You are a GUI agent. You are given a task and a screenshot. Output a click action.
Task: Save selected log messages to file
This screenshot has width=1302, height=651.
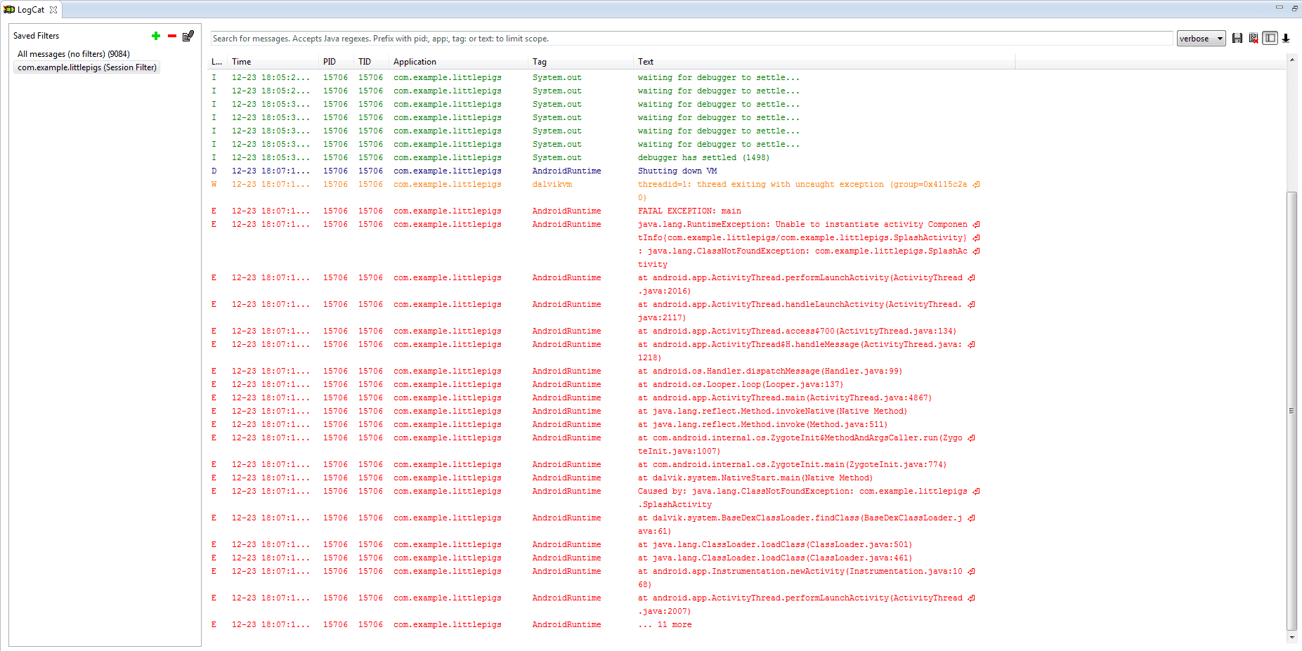[x=1237, y=39]
